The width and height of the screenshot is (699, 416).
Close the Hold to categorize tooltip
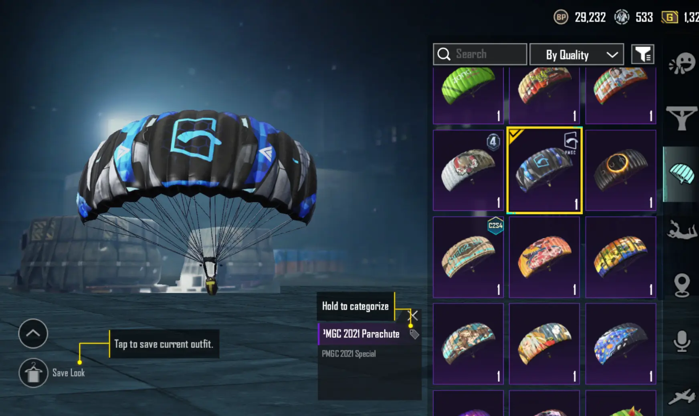coord(414,316)
